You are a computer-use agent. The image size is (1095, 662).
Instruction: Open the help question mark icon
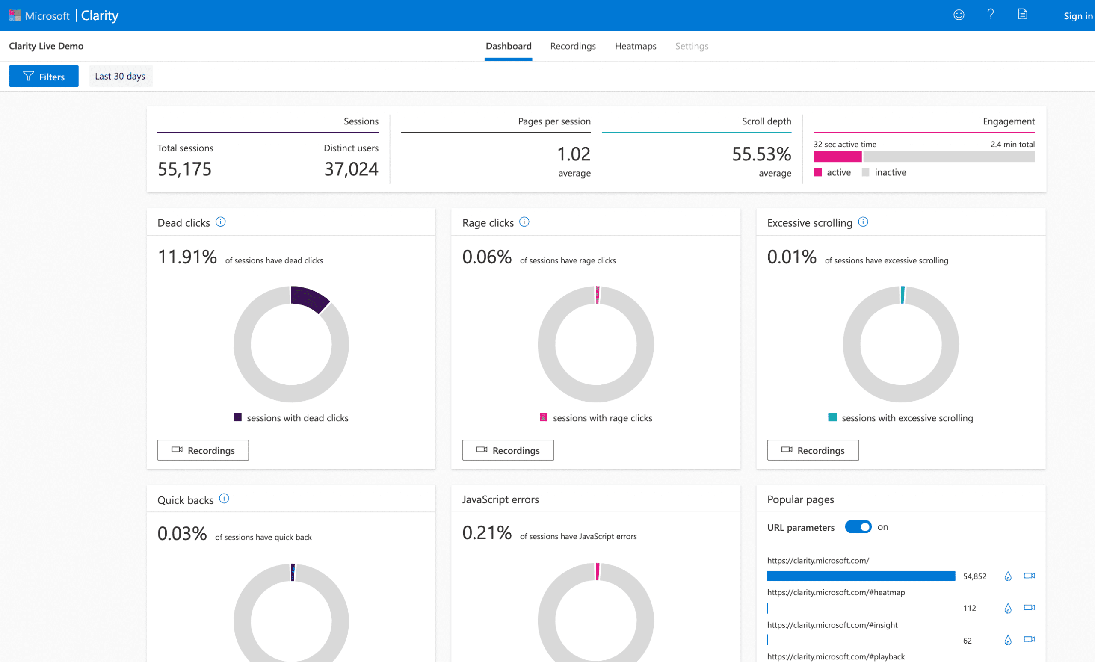point(990,15)
